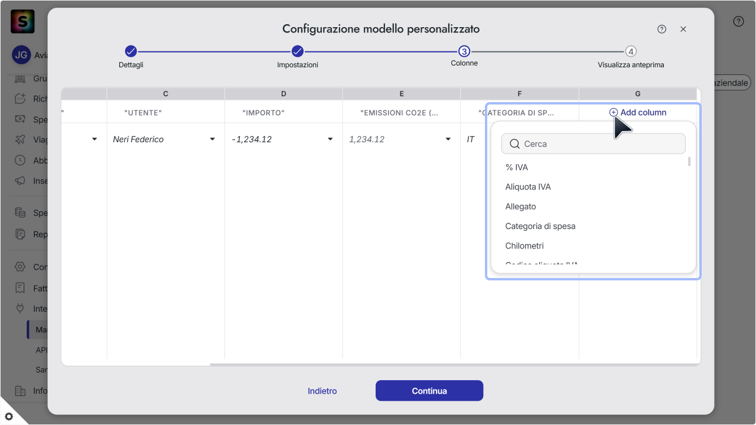
Task: Go to Visualizza anteprima step 4
Action: (x=631, y=51)
